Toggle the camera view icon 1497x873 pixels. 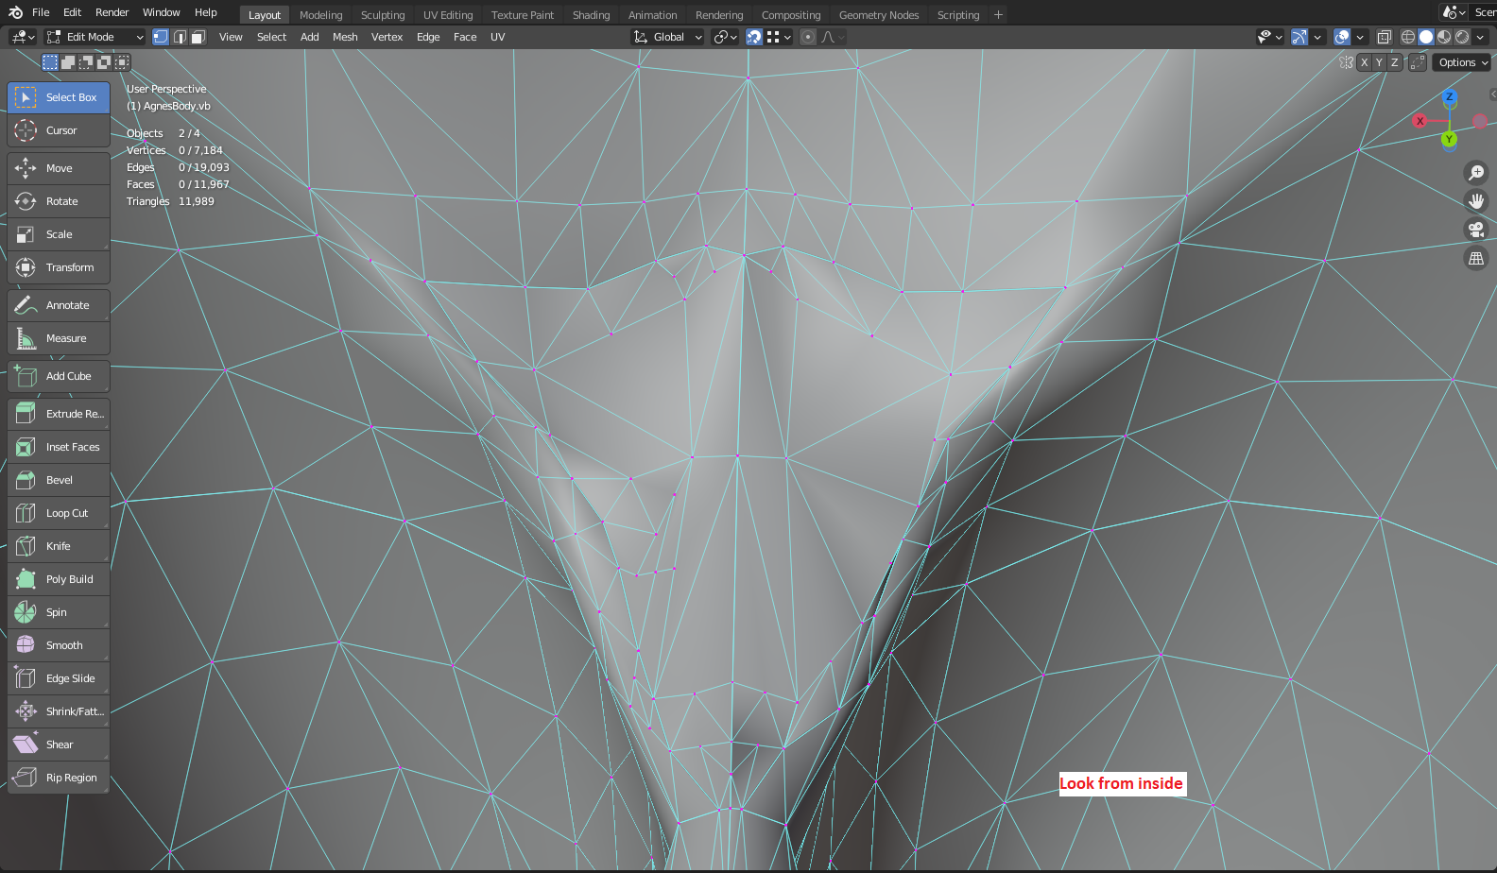click(1475, 230)
